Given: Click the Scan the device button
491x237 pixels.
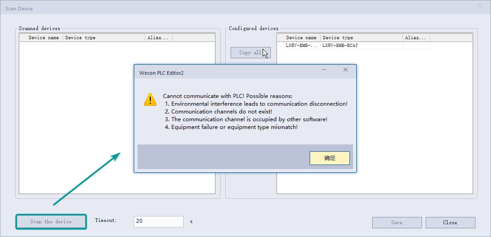Looking at the screenshot, I should pos(51,222).
